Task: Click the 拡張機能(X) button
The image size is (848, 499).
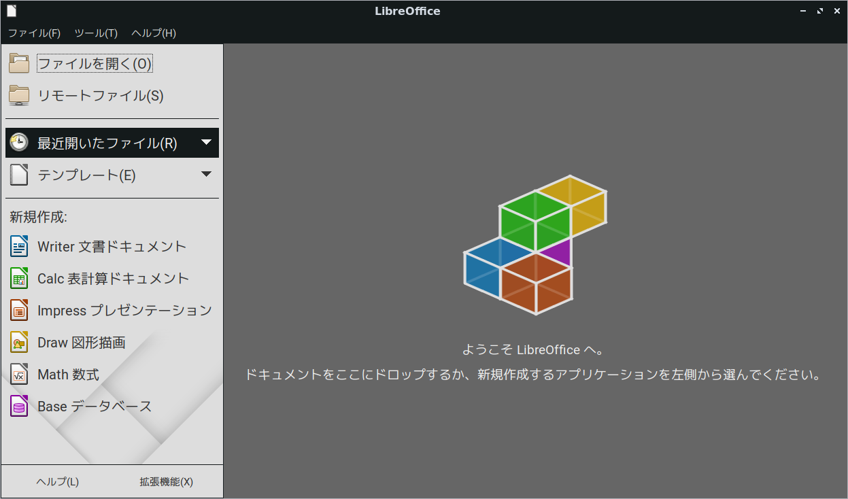Action: tap(167, 482)
